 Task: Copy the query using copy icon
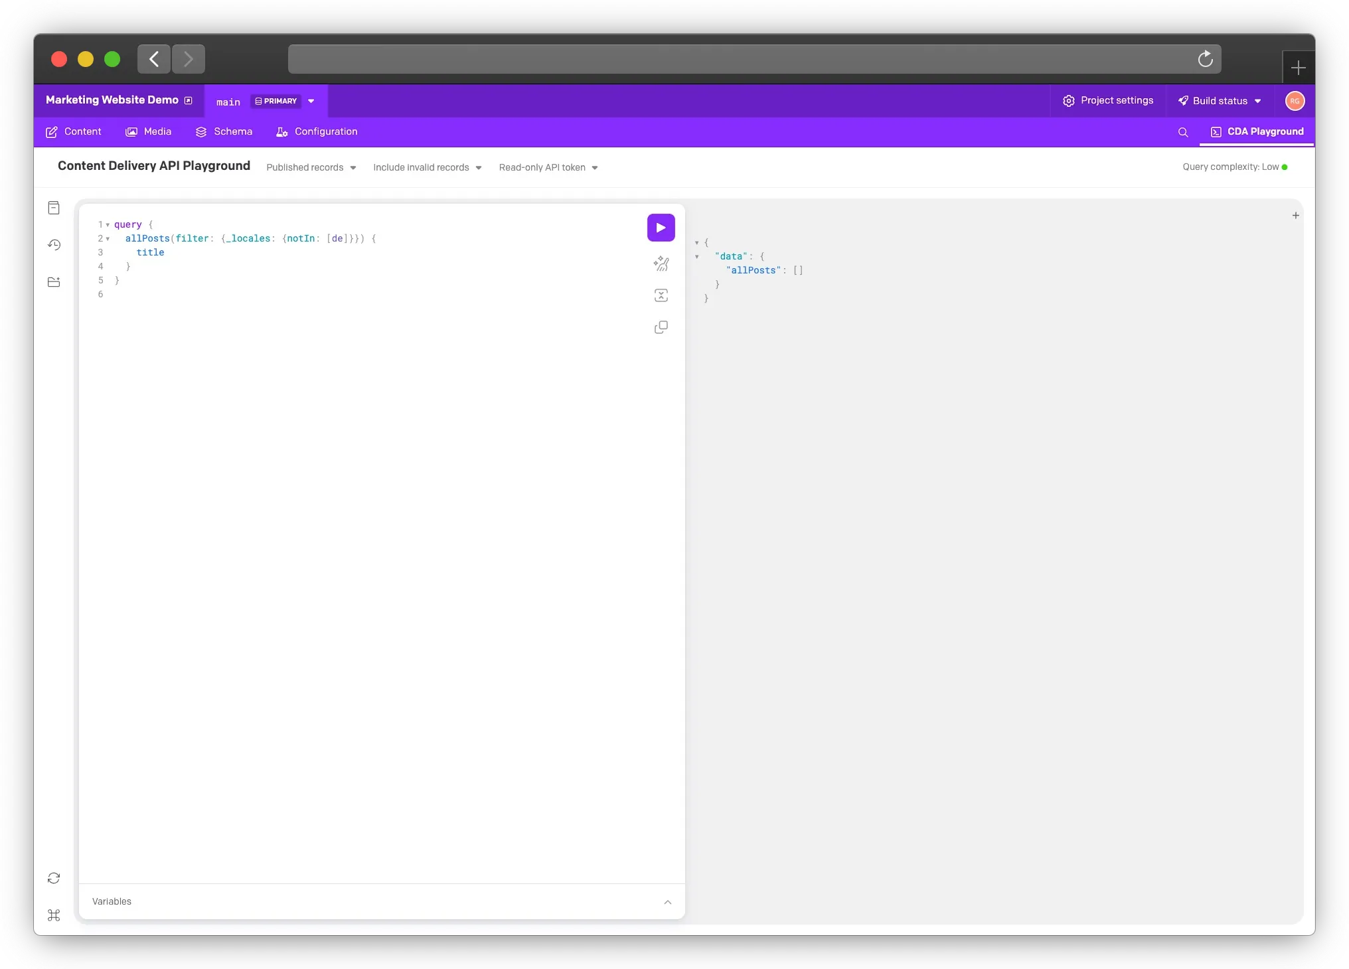click(661, 327)
